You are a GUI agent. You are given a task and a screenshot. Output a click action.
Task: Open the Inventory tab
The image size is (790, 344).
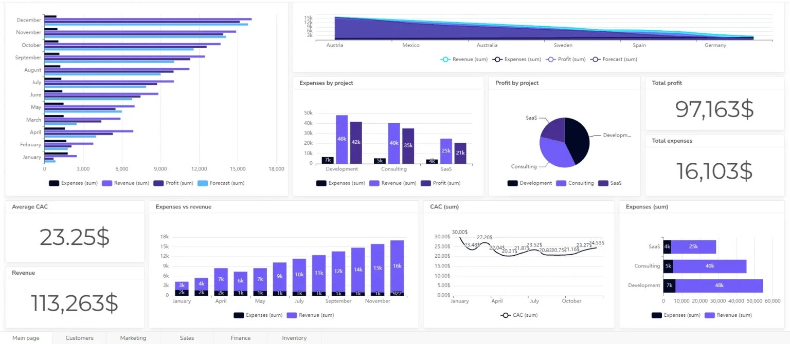coord(294,338)
